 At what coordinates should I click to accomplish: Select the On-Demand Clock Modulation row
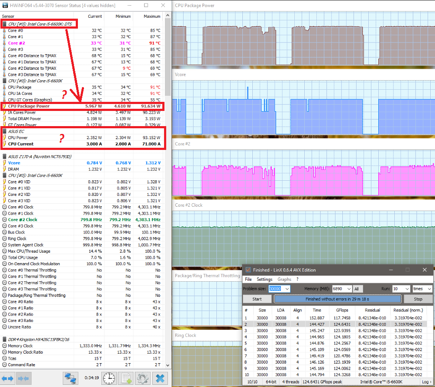click(82, 263)
